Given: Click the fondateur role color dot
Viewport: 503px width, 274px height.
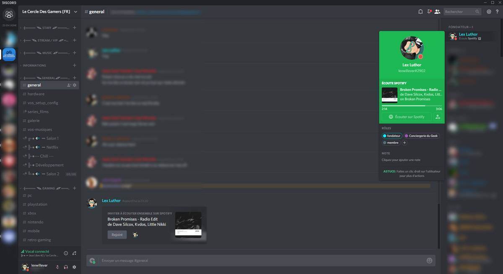Looking at the screenshot, I should (385, 136).
